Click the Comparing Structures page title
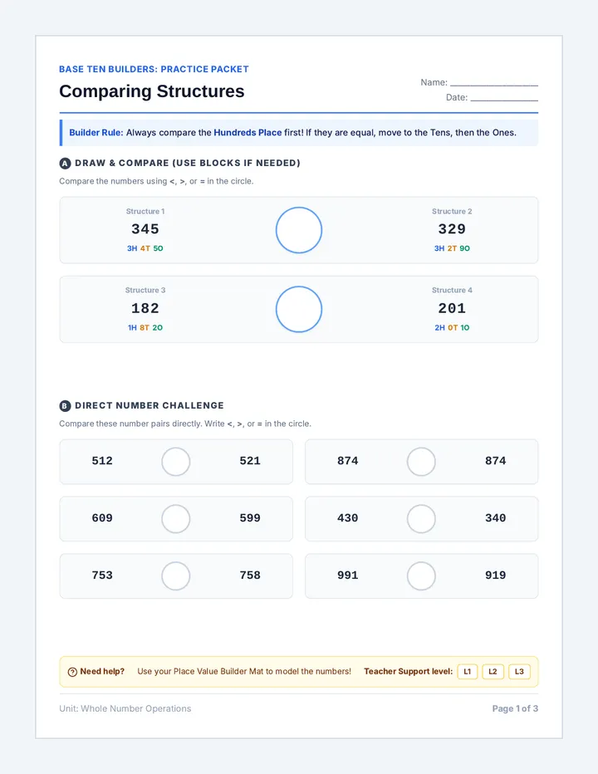This screenshot has height=774, width=598. tap(152, 91)
